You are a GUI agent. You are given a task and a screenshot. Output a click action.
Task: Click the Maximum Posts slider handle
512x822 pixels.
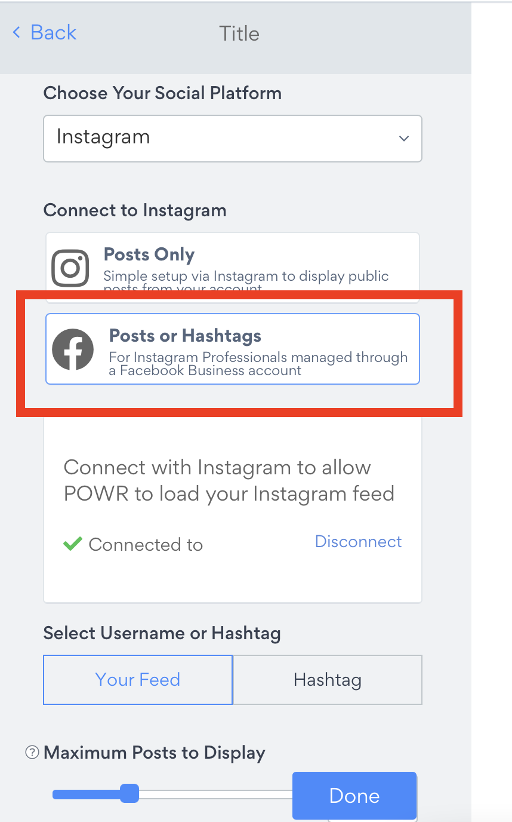pyautogui.click(x=129, y=794)
